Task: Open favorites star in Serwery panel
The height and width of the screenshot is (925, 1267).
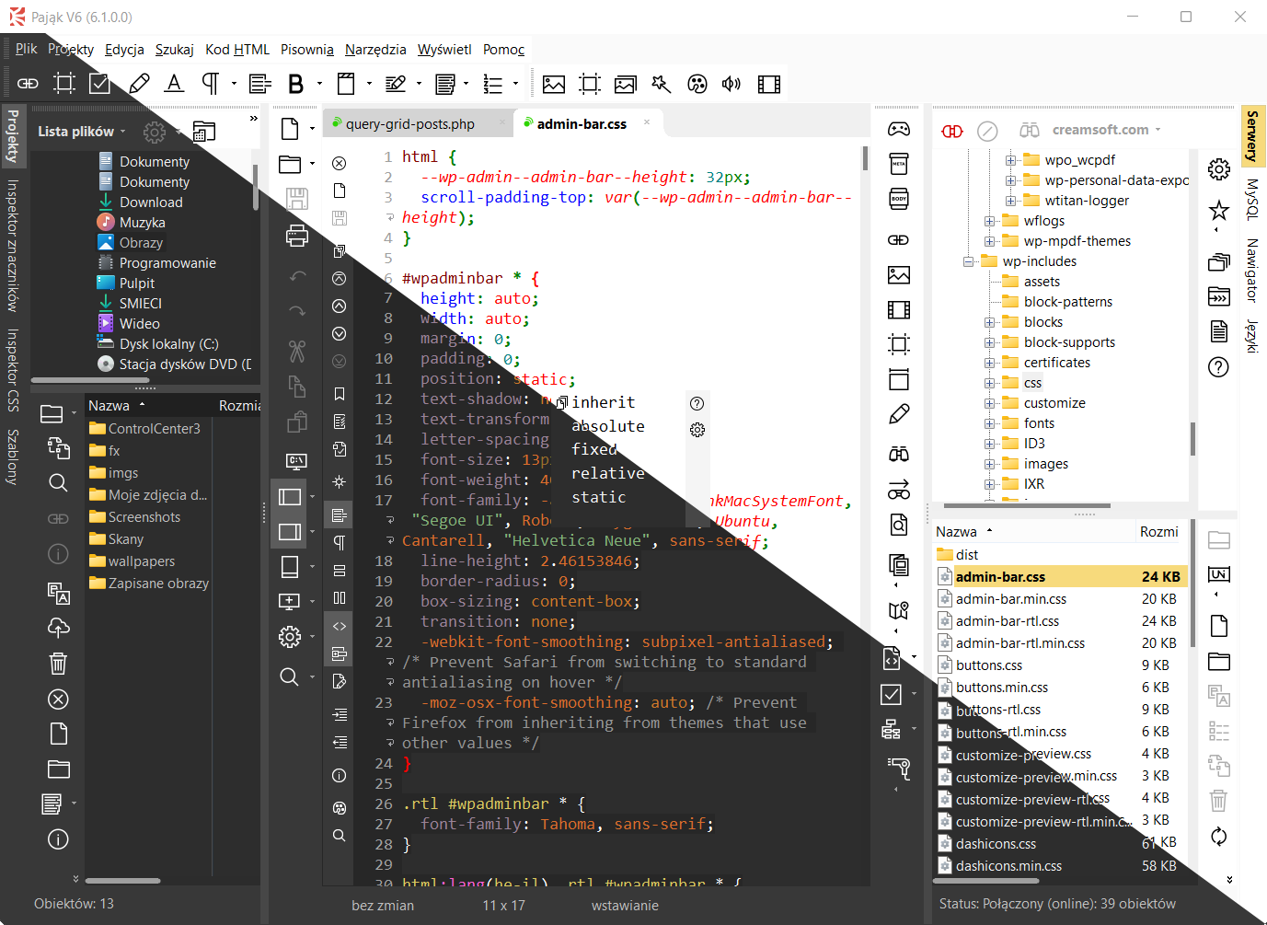Action: click(1219, 210)
